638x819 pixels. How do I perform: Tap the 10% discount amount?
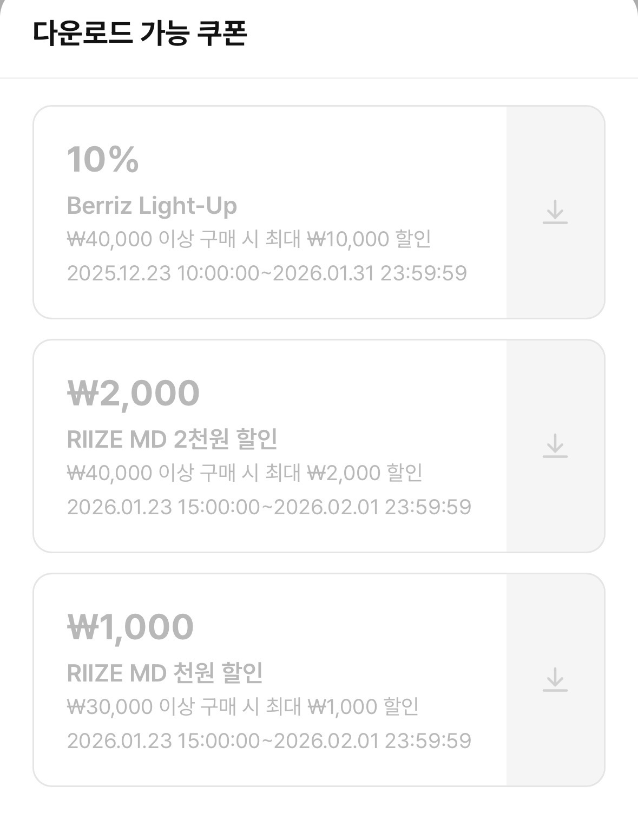103,160
